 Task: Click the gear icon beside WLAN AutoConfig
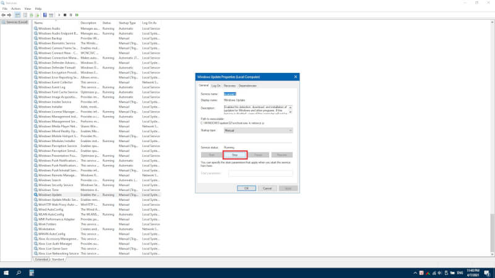[x=36, y=214]
